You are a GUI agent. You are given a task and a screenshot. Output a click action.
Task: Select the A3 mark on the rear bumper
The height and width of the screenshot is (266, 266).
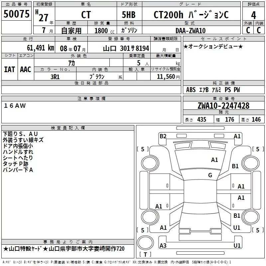pyautogui.click(x=163, y=245)
